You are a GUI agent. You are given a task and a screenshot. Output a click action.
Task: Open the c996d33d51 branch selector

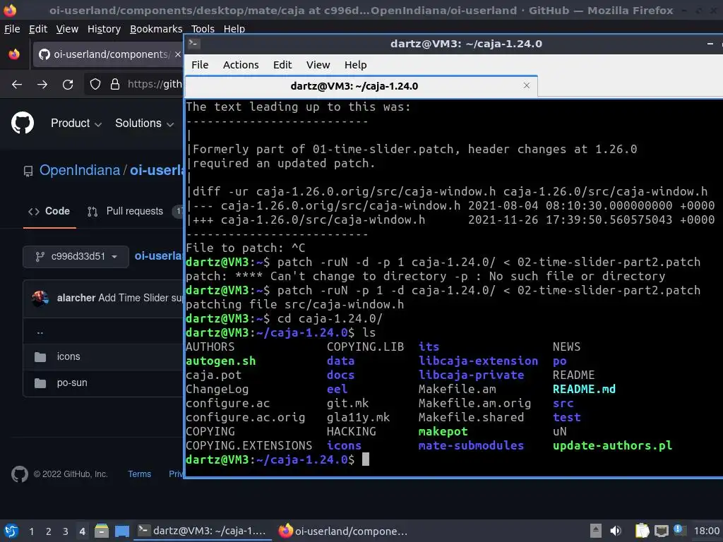tap(76, 256)
